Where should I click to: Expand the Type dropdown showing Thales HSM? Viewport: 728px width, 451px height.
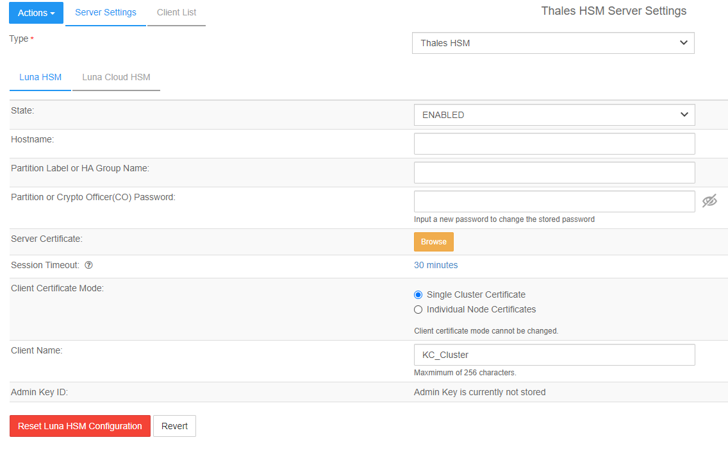(553, 43)
